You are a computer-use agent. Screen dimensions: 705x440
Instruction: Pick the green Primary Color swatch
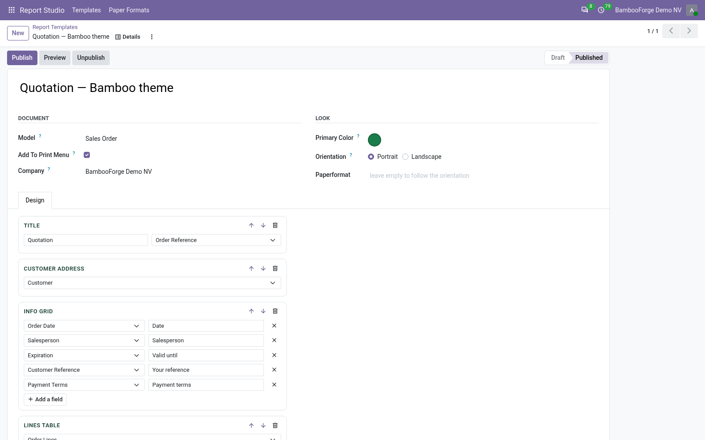(375, 140)
